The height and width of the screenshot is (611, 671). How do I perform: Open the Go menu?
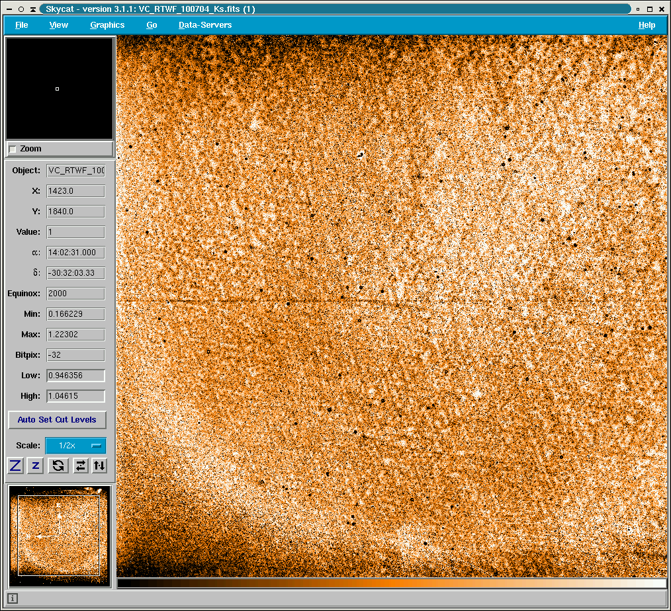coord(152,25)
